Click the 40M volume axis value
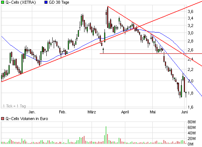202x147 pixels. [x=192, y=133]
